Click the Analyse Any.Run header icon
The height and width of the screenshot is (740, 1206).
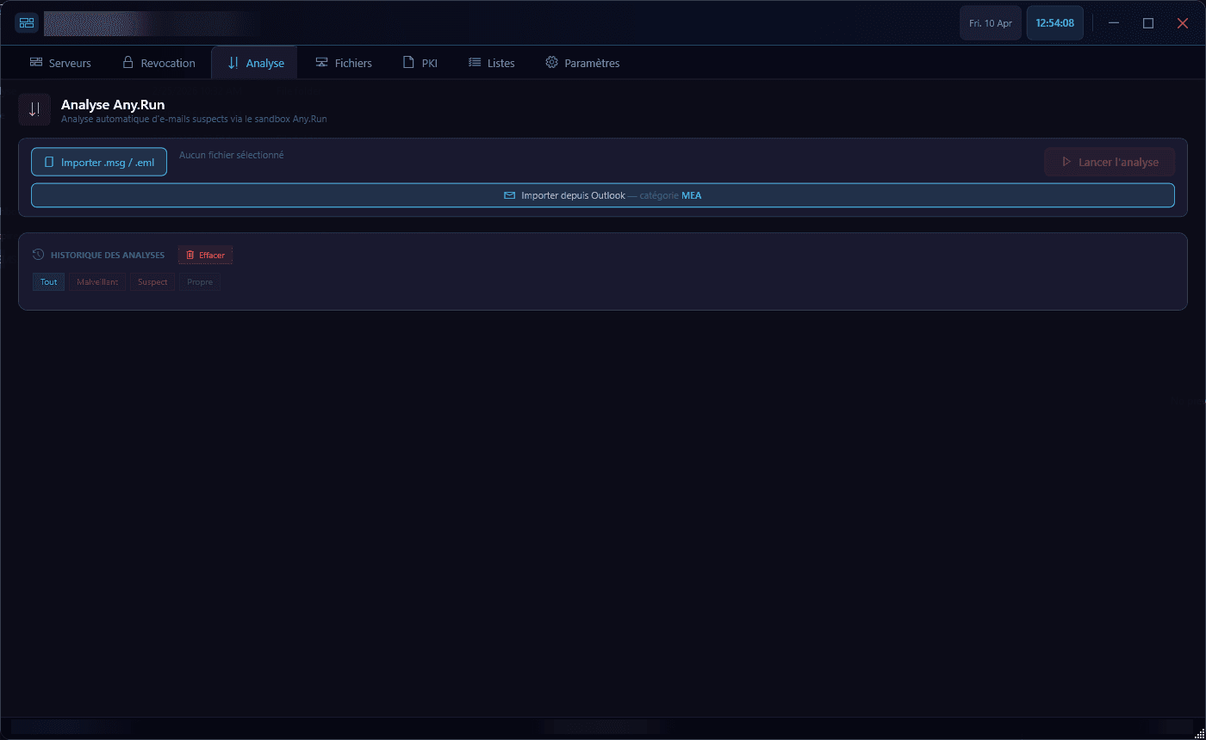tap(34, 109)
